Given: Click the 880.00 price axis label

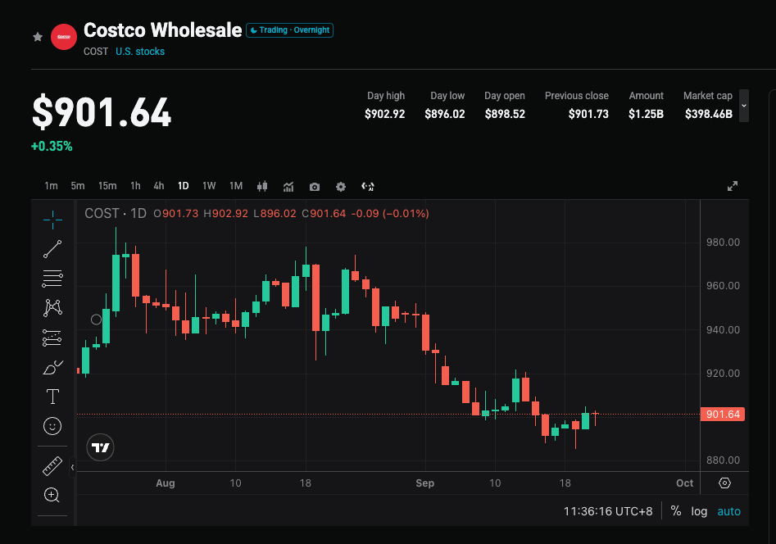Looking at the screenshot, I should [723, 460].
